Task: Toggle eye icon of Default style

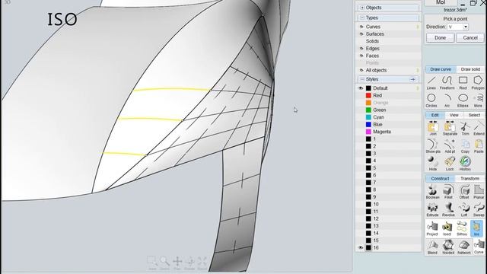Action: tap(361, 88)
